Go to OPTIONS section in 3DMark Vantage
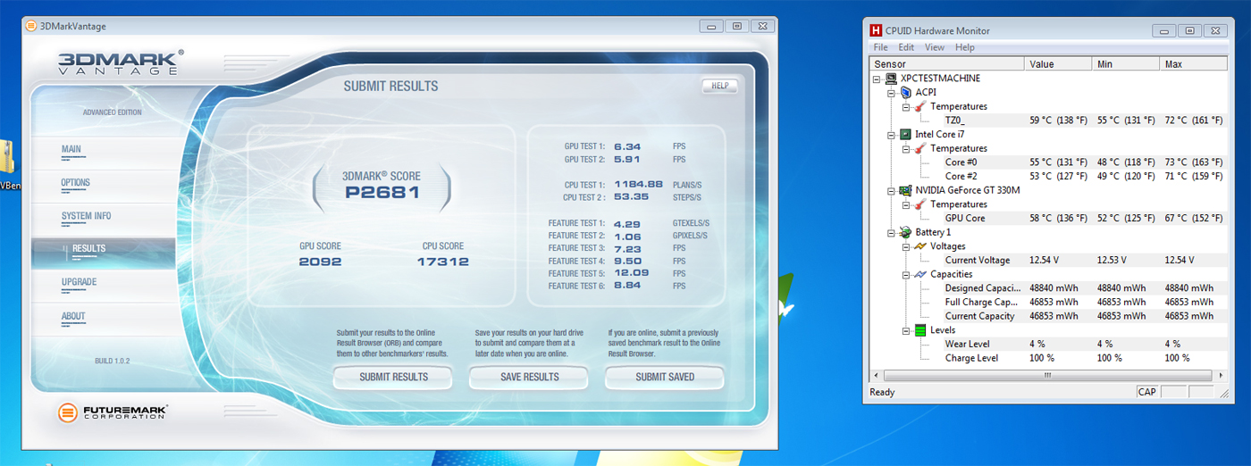1251x466 pixels. 102,185
